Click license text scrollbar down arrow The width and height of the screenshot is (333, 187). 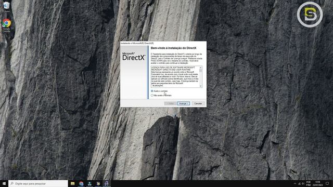pos(200,86)
